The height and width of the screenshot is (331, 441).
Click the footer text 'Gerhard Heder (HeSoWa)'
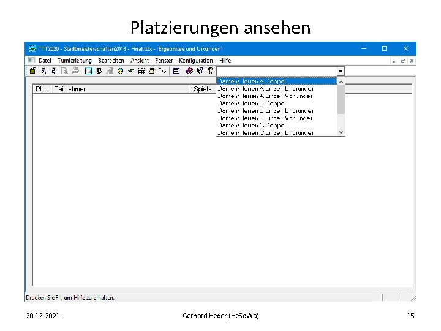[221, 316]
